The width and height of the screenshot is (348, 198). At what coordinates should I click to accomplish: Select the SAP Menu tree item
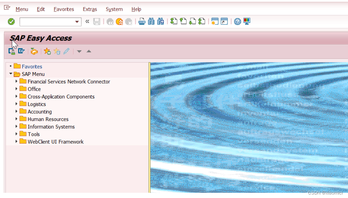pos(33,74)
